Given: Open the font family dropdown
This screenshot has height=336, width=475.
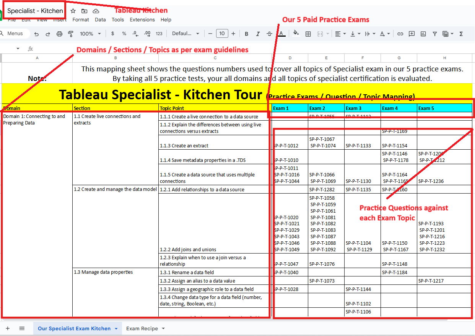Looking at the screenshot, I should point(186,34).
